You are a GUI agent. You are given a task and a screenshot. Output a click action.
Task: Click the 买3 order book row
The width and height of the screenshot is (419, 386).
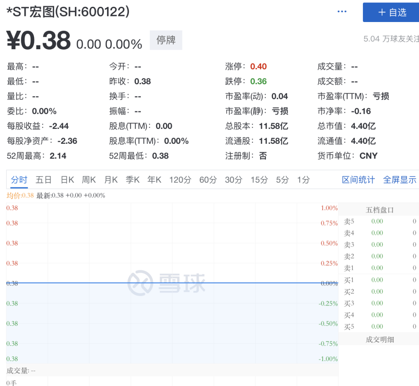[x=379, y=303]
